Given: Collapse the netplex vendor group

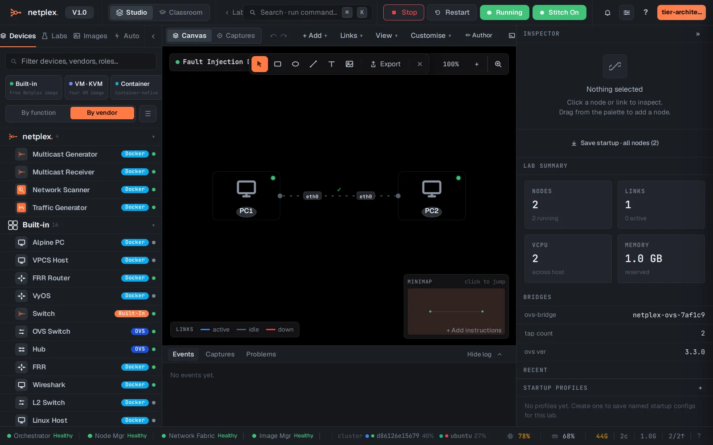Looking at the screenshot, I should (153, 137).
